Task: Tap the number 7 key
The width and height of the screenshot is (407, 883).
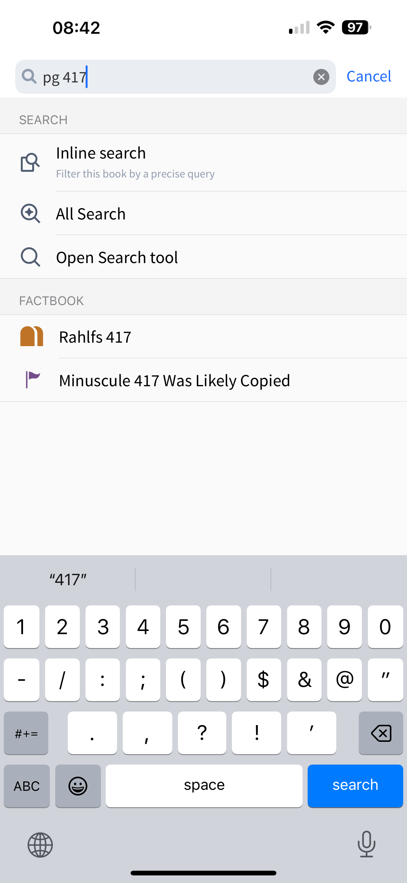Action: pyautogui.click(x=264, y=627)
